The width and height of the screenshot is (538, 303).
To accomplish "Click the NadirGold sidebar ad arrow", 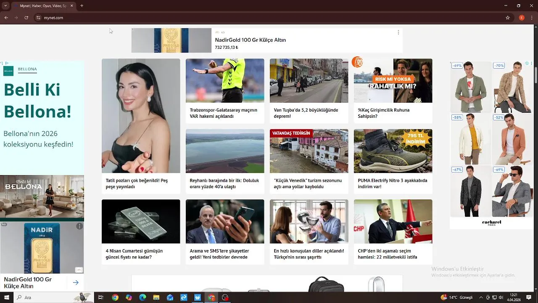I will tap(76, 282).
